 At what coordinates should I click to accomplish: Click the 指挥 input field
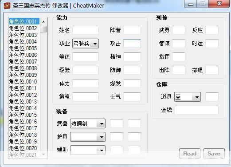179,57
